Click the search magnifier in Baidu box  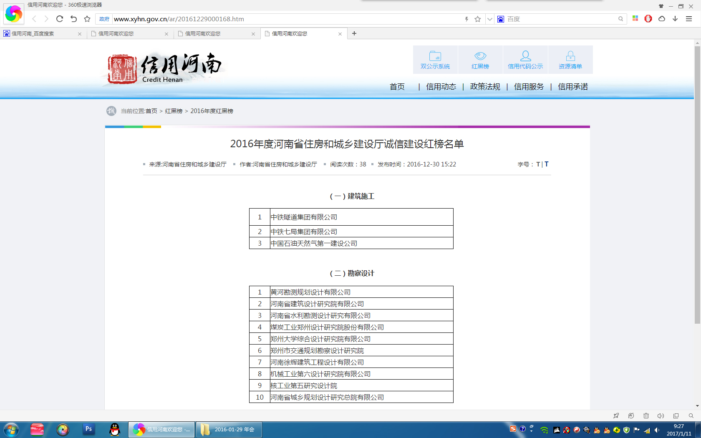click(620, 19)
